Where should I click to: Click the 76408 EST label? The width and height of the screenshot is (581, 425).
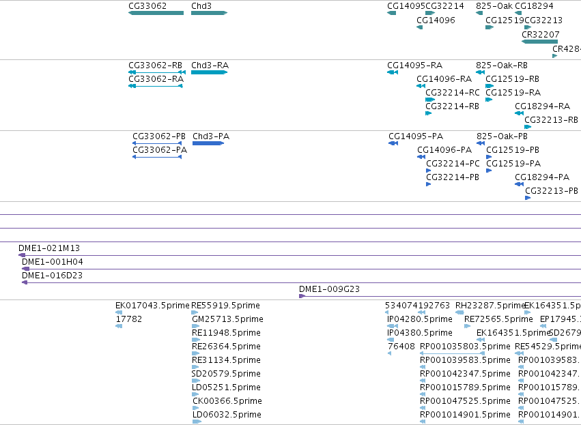(x=401, y=347)
